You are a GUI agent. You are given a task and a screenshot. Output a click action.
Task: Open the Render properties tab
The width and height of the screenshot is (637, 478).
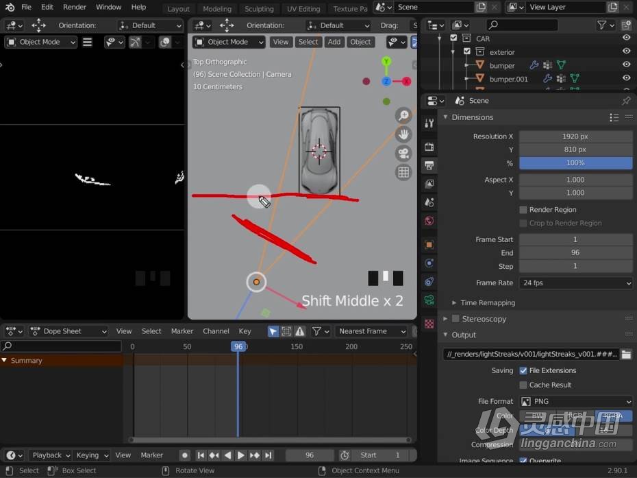429,147
